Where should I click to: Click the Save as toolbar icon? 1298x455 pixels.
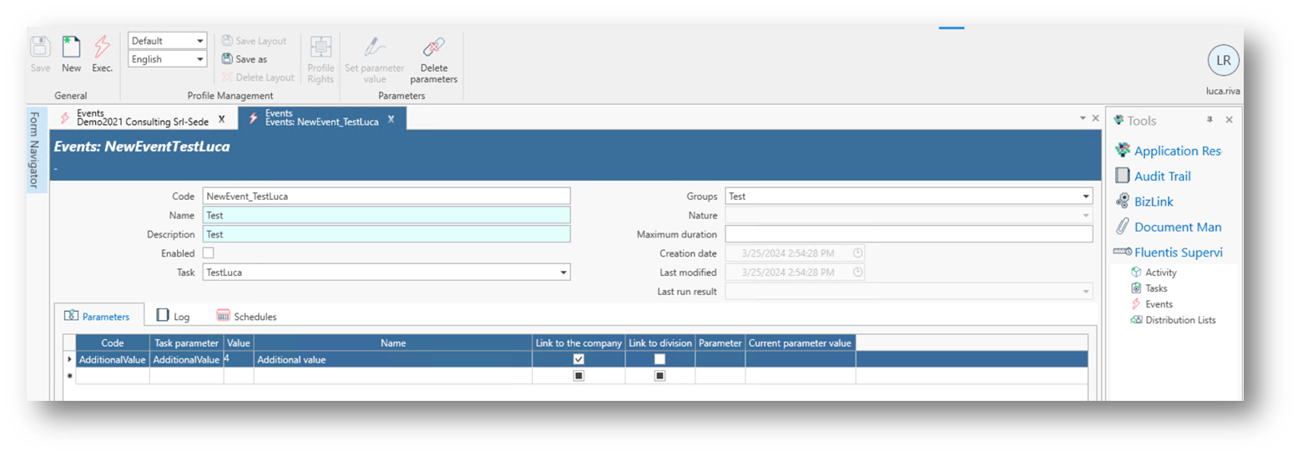227,59
